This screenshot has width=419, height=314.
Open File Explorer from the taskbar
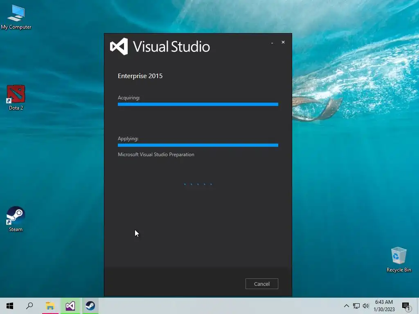coord(50,306)
